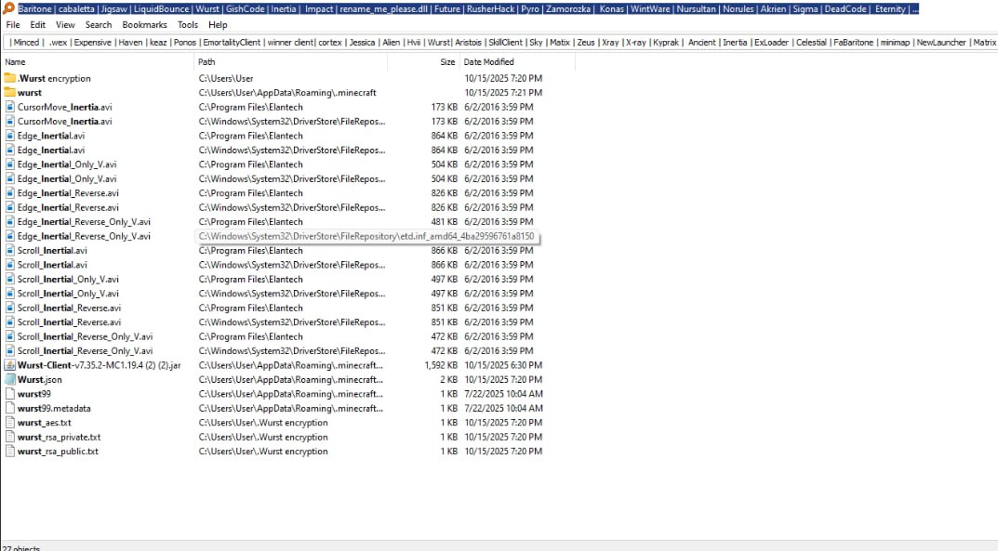The height and width of the screenshot is (551, 998).
Task: Click the Wurst.json file icon
Action: point(10,379)
